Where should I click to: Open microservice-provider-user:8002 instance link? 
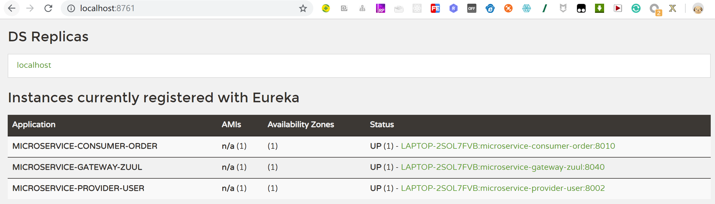point(503,188)
